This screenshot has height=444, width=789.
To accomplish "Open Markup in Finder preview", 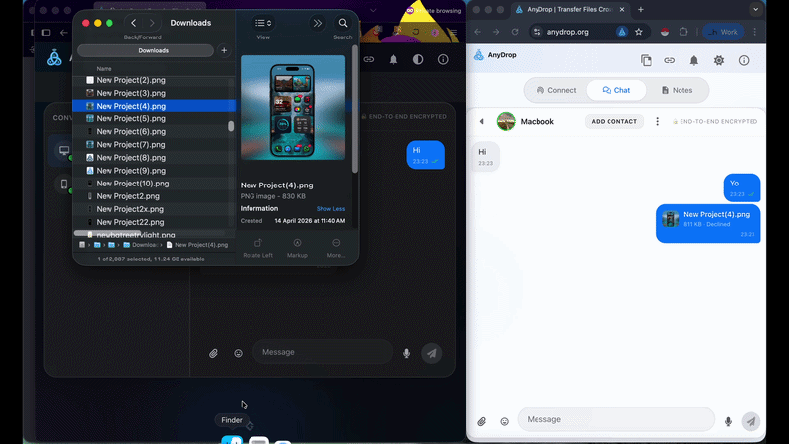I will pyautogui.click(x=297, y=249).
